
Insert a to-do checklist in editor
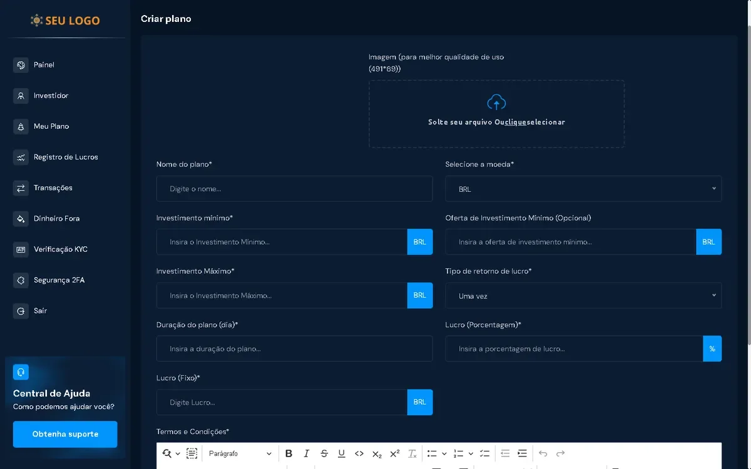click(484, 453)
